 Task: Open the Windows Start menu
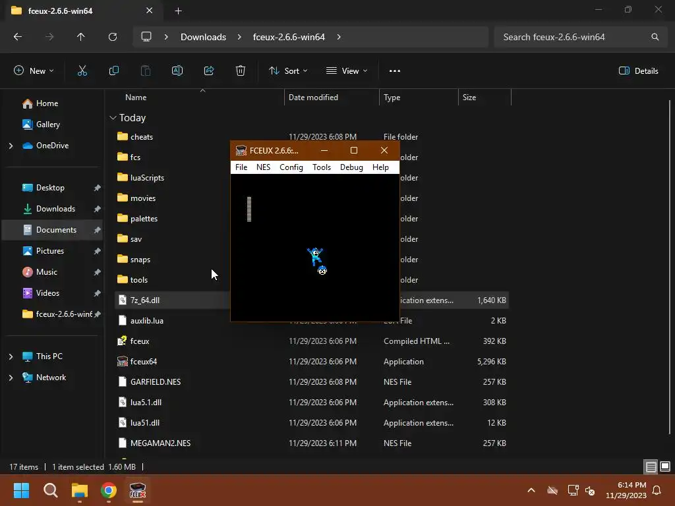coord(21,490)
